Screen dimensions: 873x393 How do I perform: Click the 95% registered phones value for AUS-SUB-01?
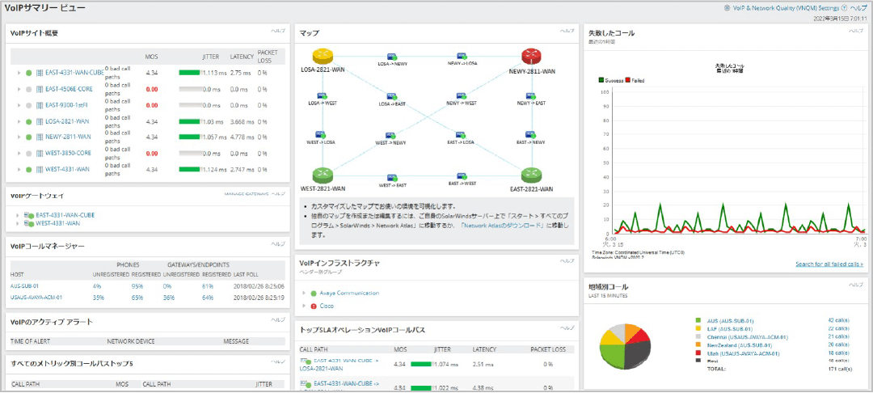click(x=137, y=286)
